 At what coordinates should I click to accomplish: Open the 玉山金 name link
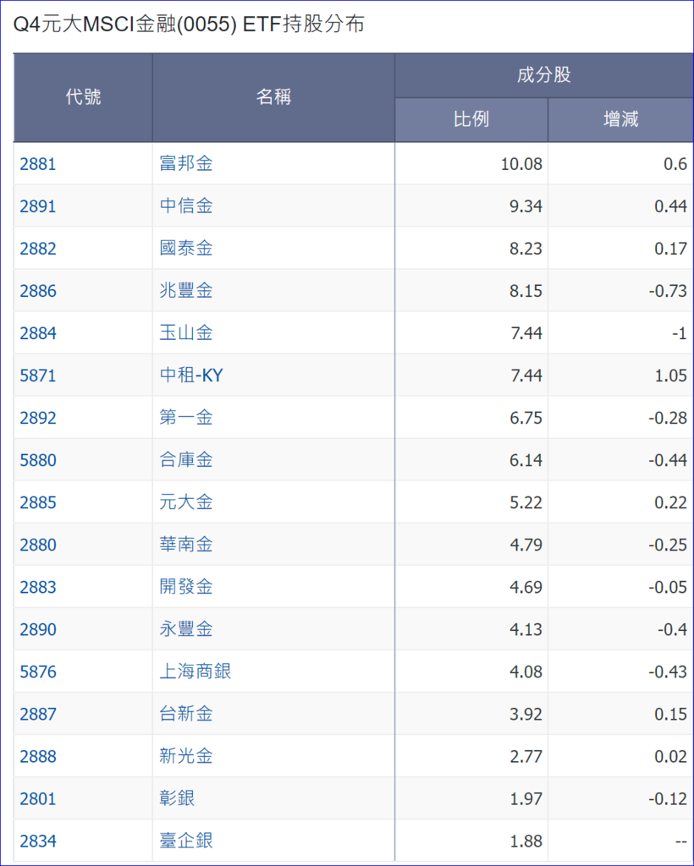pyautogui.click(x=186, y=333)
